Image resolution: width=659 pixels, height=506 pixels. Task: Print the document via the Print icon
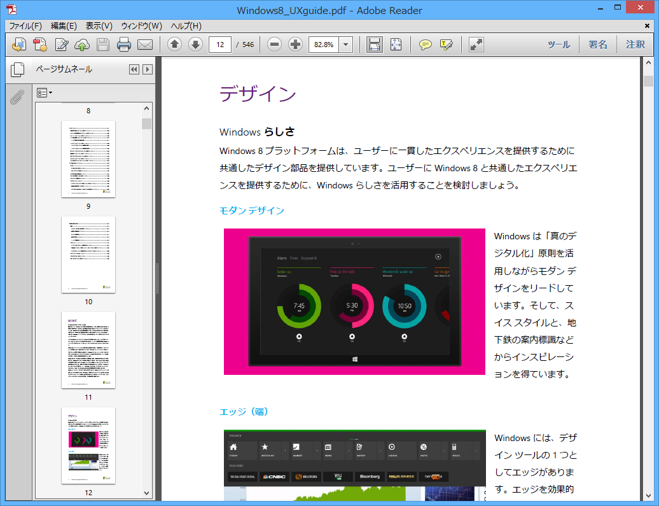pyautogui.click(x=123, y=45)
